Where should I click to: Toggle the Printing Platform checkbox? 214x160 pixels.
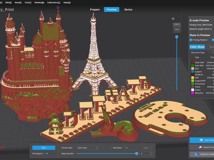191,40
